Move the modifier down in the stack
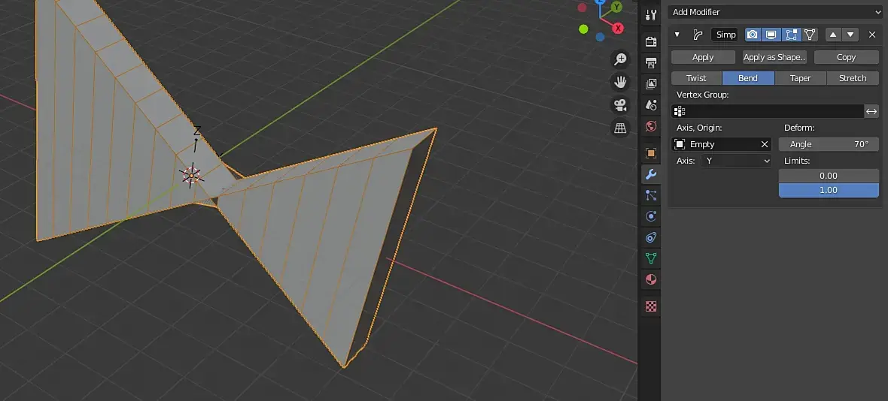The width and height of the screenshot is (888, 401). coord(850,35)
